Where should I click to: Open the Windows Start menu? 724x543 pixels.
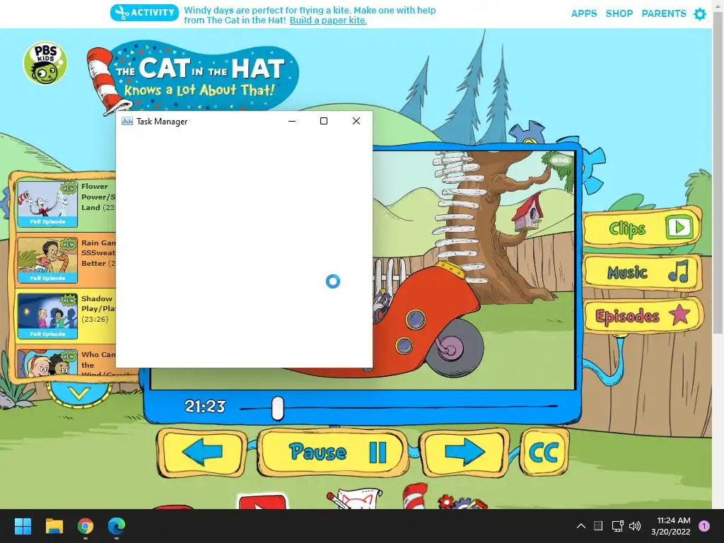pyautogui.click(x=23, y=526)
